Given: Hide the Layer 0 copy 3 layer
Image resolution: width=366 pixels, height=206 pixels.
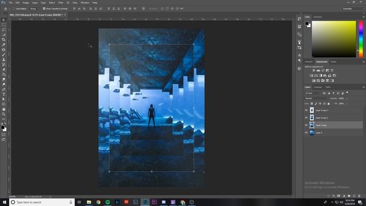Looking at the screenshot, I should [307, 110].
